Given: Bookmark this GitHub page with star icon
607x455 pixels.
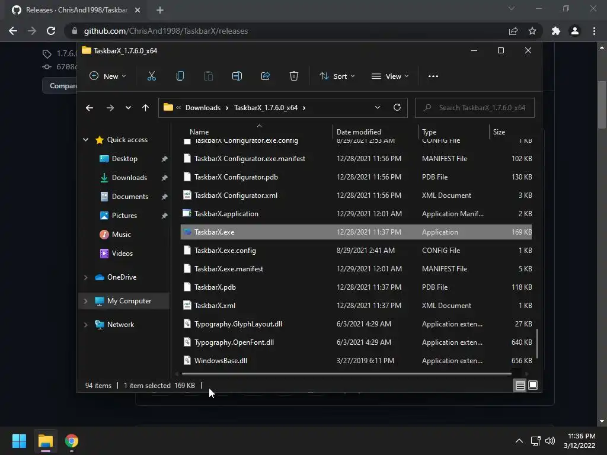Looking at the screenshot, I should coord(532,31).
